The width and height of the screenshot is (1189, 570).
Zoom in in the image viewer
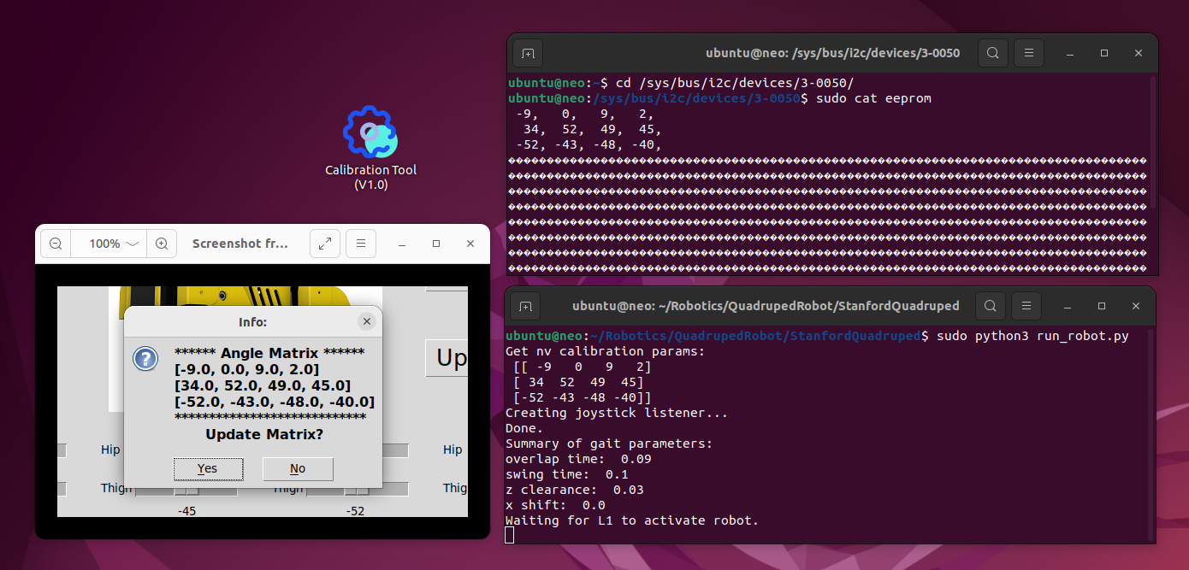coord(162,244)
